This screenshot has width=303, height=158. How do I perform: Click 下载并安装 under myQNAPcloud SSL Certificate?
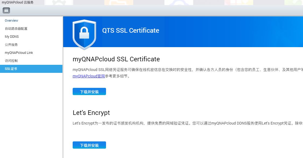[x=89, y=92]
